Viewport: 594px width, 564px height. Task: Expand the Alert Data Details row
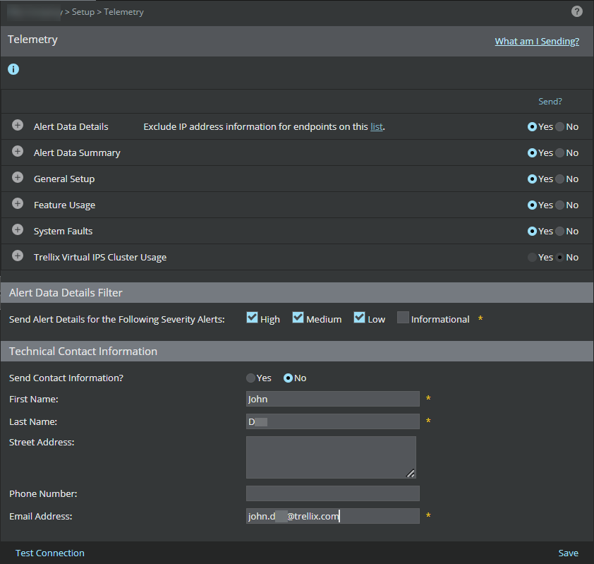[18, 125]
